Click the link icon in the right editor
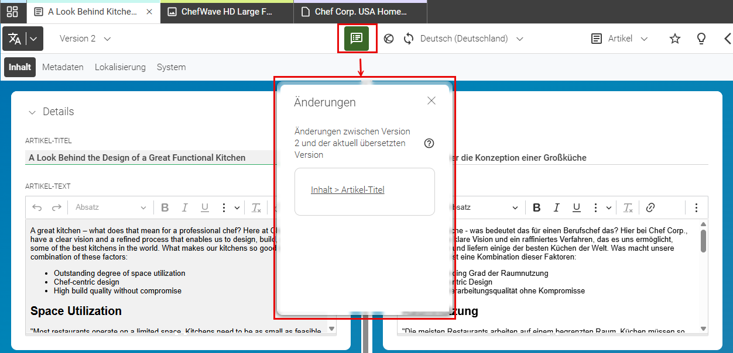Screen dimensions: 733x353 click(650, 207)
